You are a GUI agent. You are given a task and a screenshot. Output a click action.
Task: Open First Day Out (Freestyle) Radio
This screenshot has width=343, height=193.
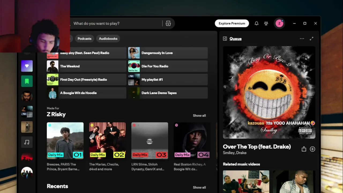pos(87,80)
